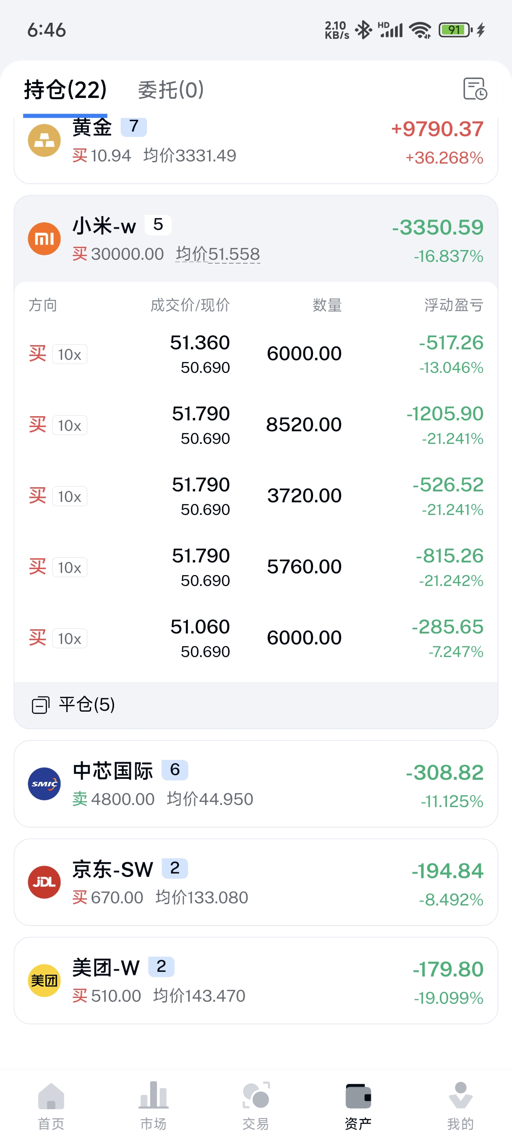
Task: Open the order history clock icon
Action: coord(475,89)
